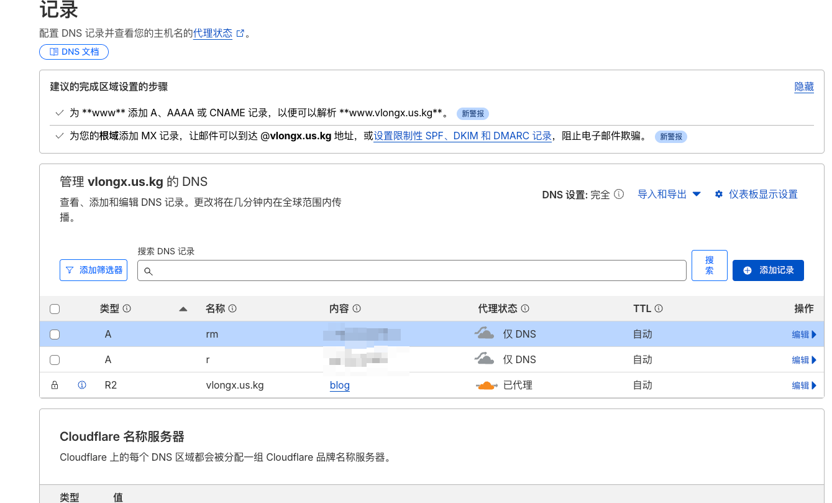Open the blog link in the R2 row
This screenshot has width=832, height=503.
(x=340, y=385)
